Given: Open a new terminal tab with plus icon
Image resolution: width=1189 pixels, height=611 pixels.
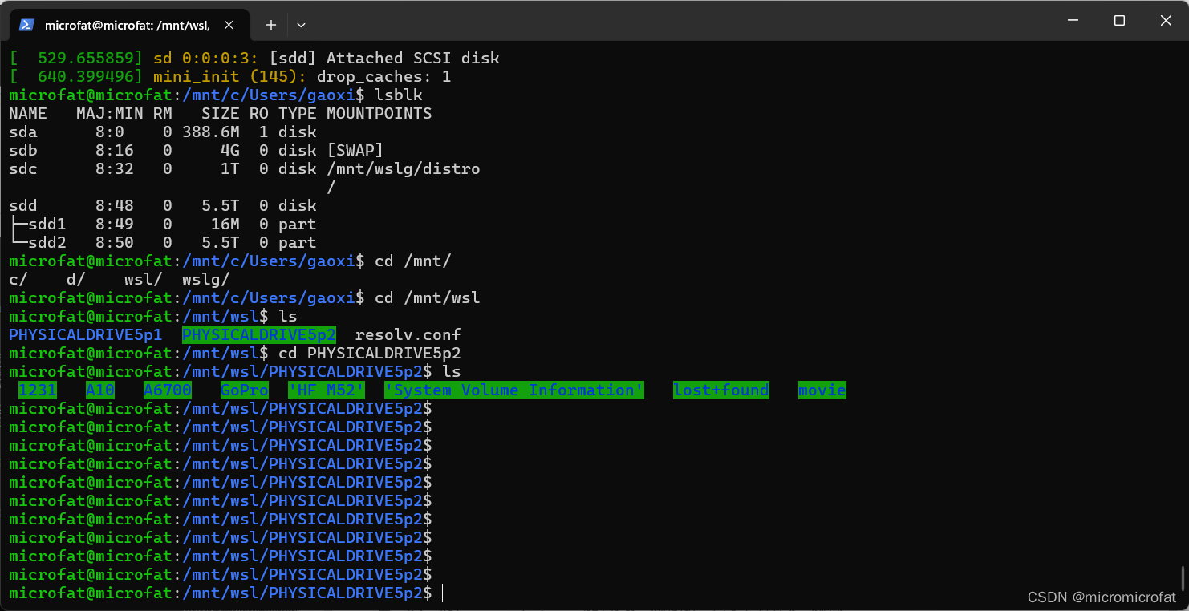Looking at the screenshot, I should [270, 25].
